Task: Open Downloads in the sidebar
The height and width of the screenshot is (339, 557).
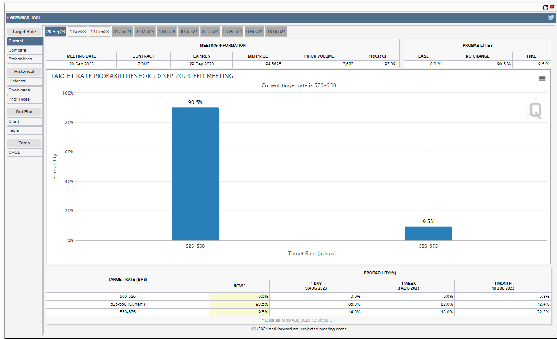Action: pyautogui.click(x=25, y=90)
